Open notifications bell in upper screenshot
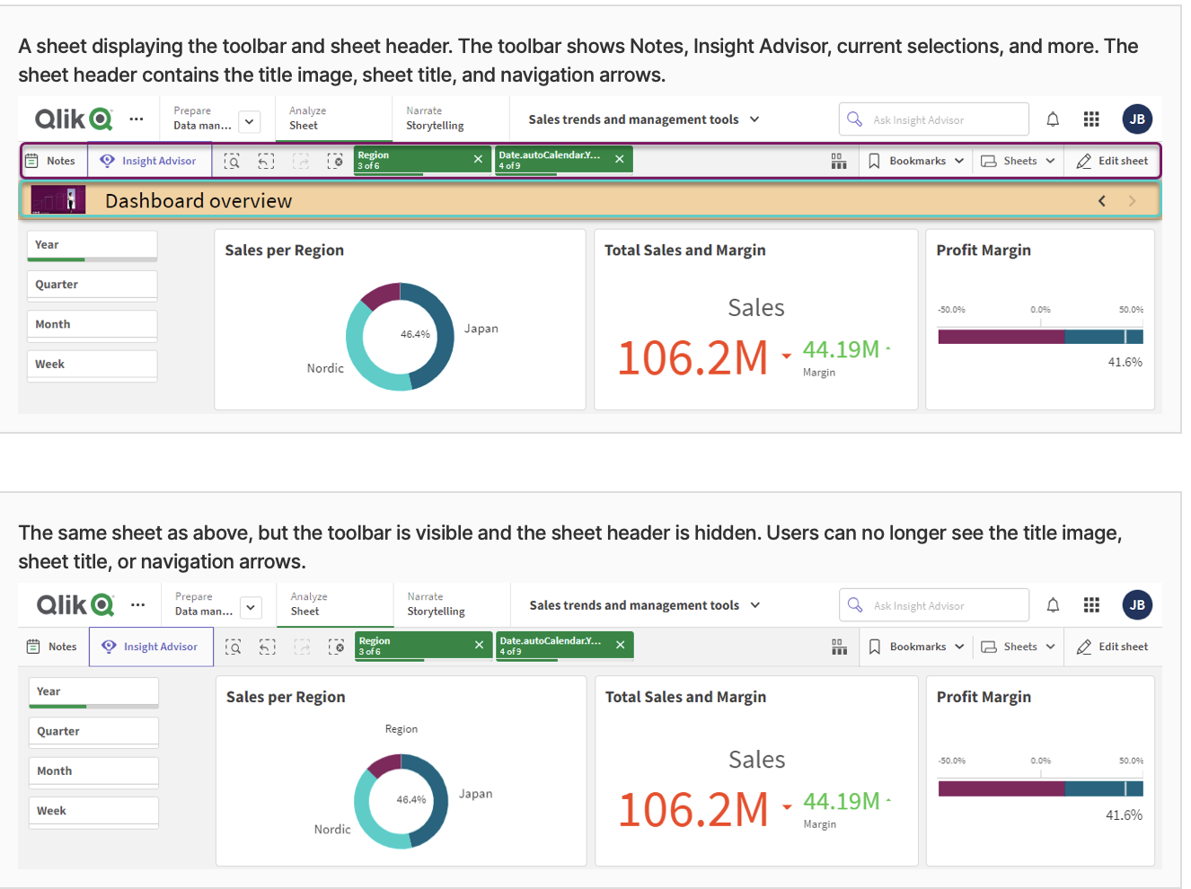The height and width of the screenshot is (889, 1191). click(x=1053, y=119)
